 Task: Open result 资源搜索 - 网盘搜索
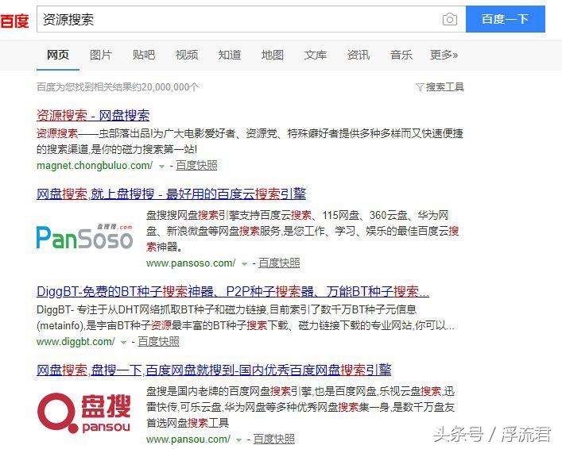[x=93, y=115]
